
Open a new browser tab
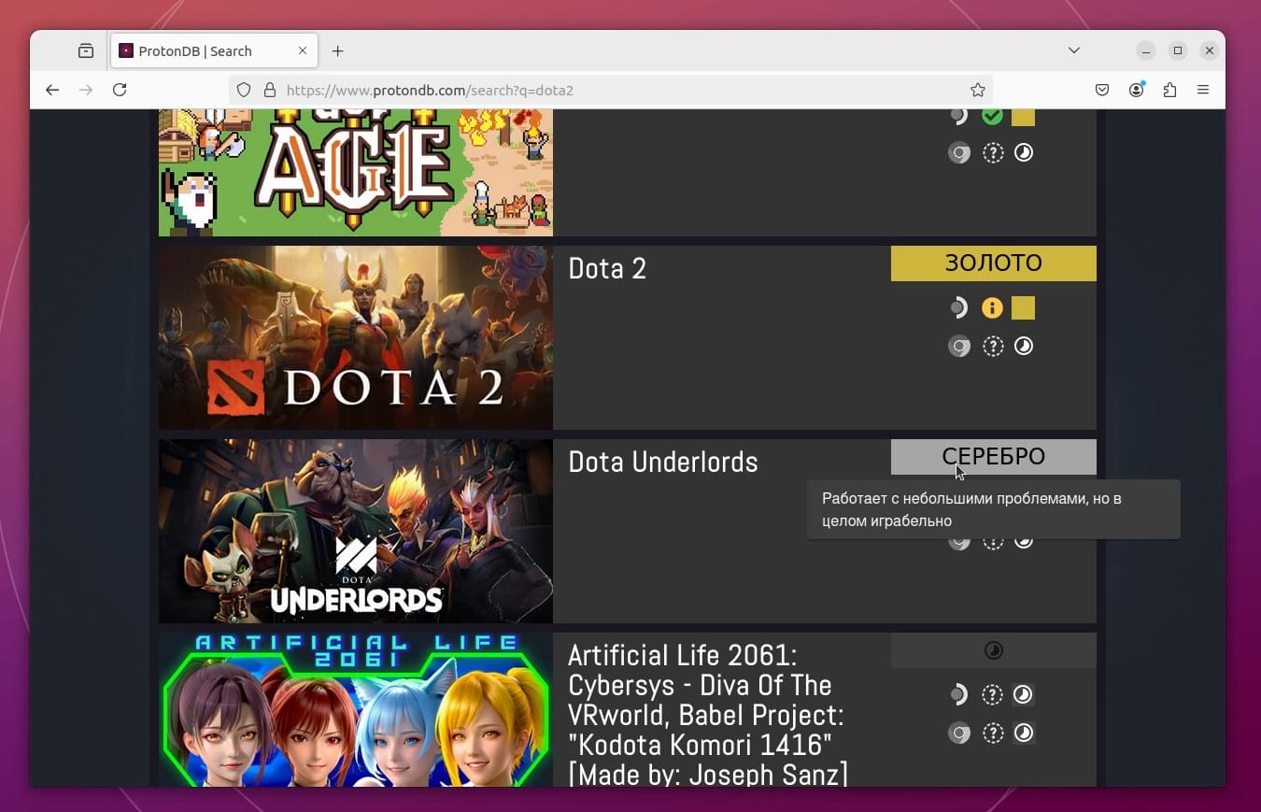338,51
